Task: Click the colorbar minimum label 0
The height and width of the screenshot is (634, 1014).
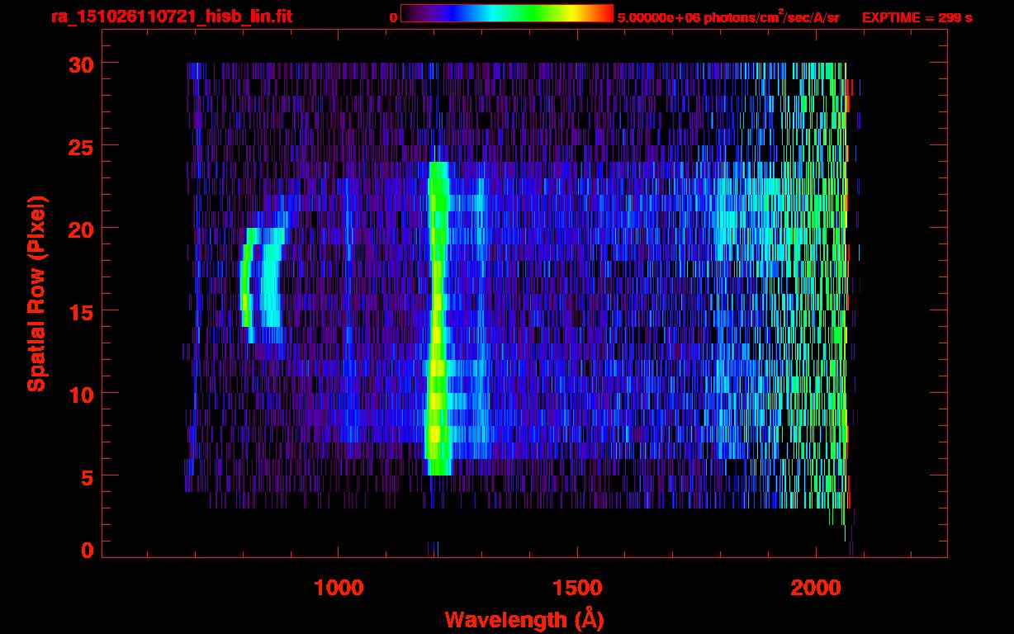Action: coord(393,17)
